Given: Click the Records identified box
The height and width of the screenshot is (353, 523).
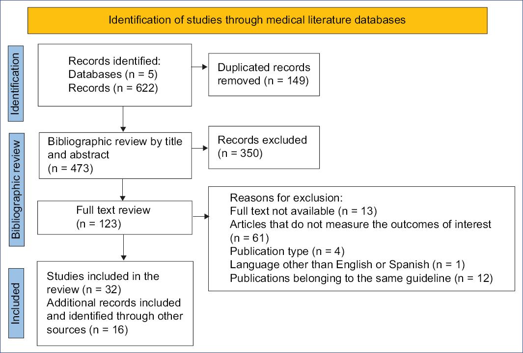Looking at the screenshot, I should coord(114,75).
